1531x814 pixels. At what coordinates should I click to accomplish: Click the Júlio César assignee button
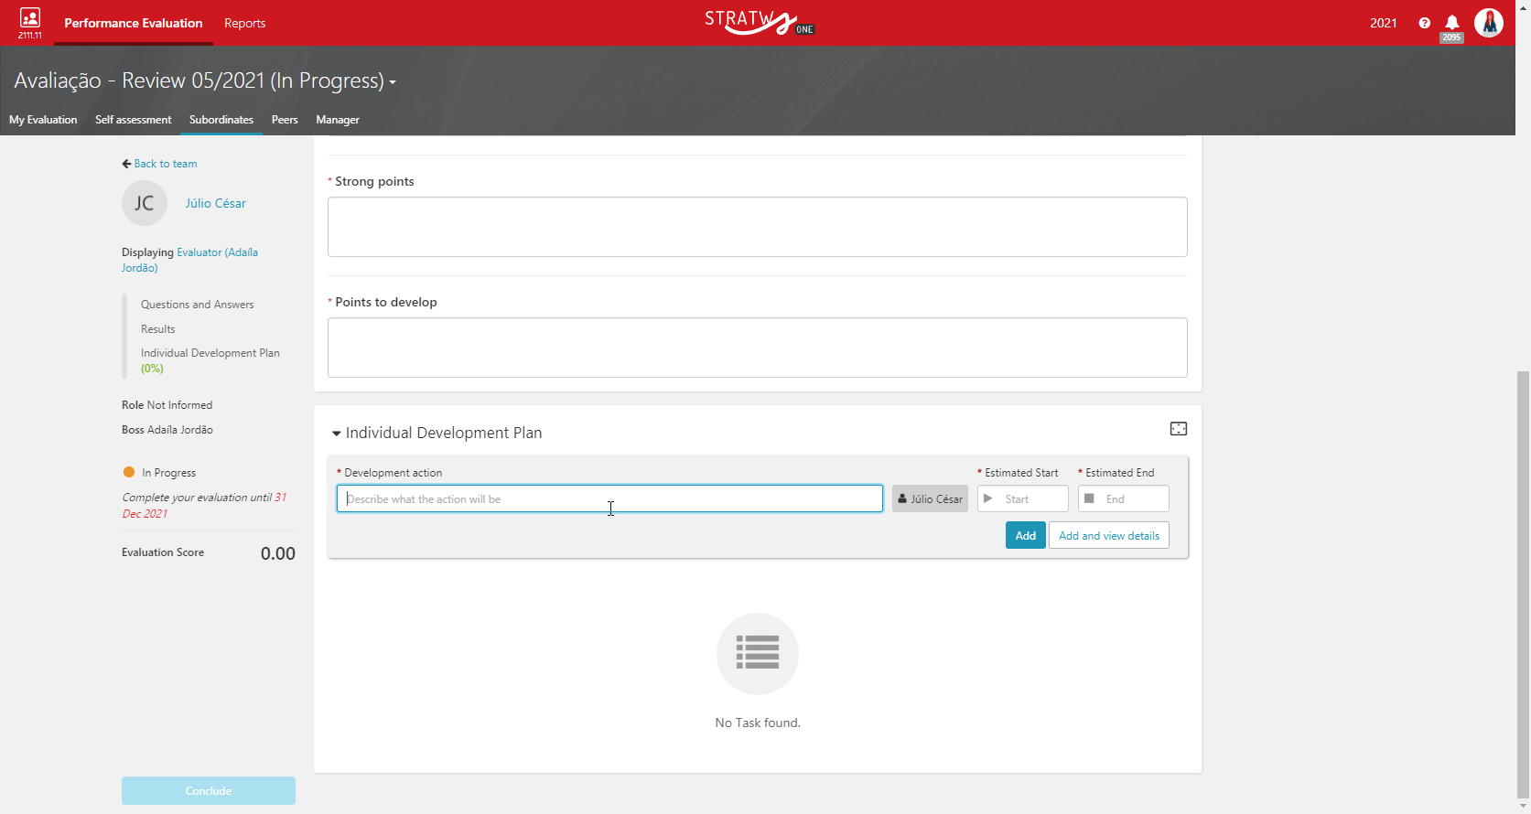click(x=930, y=498)
